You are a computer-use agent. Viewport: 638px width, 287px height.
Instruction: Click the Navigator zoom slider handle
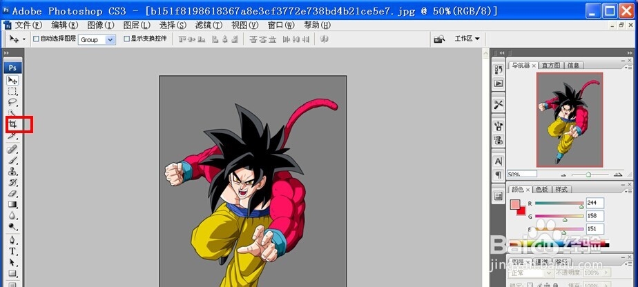click(x=588, y=175)
